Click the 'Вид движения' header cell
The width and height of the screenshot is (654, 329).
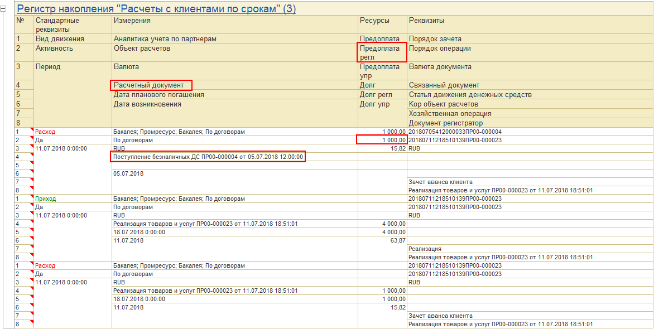[73, 39]
